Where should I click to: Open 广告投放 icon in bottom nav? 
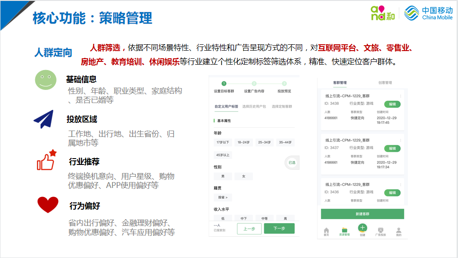[x=381, y=230]
